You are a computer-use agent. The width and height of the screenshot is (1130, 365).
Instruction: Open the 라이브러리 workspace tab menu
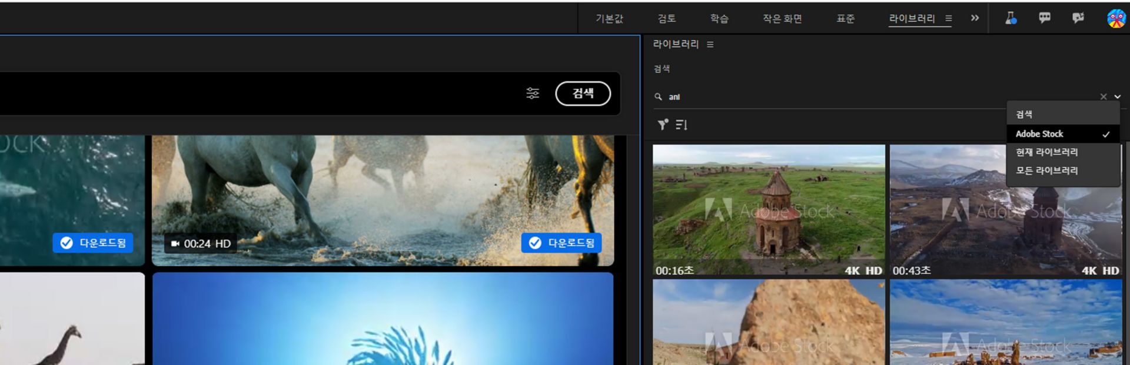(949, 19)
